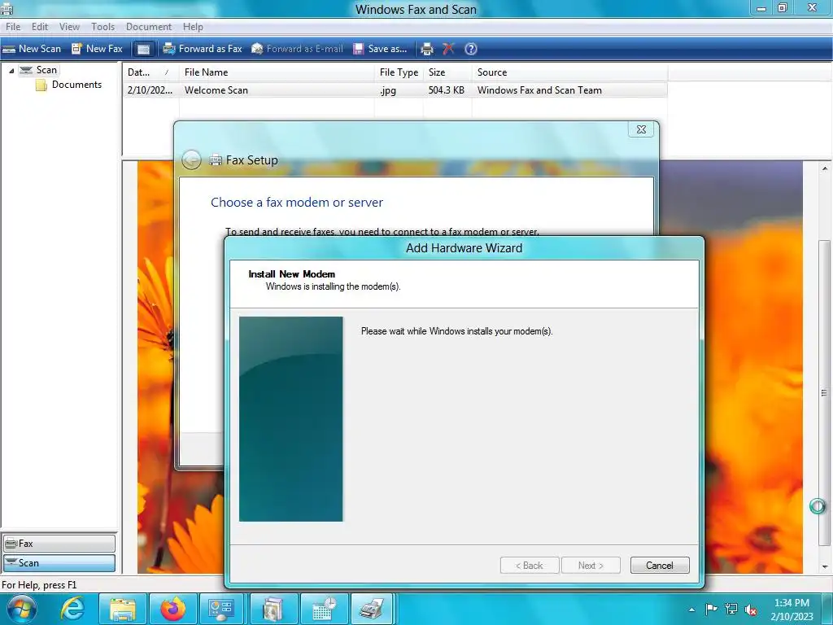This screenshot has height=625, width=833.
Task: Click the Fax Setup fax machine icon
Action: pyautogui.click(x=215, y=160)
